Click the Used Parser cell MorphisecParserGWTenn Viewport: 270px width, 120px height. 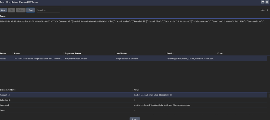127,59
